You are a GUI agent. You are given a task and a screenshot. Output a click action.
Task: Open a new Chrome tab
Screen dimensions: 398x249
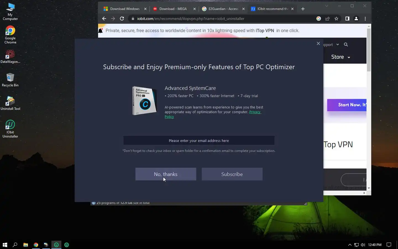click(x=303, y=9)
